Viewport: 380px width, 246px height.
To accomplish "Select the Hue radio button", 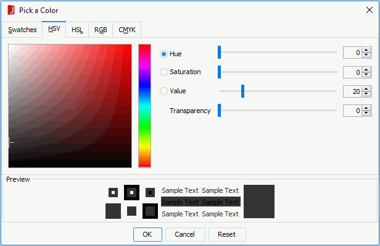I will tap(164, 54).
